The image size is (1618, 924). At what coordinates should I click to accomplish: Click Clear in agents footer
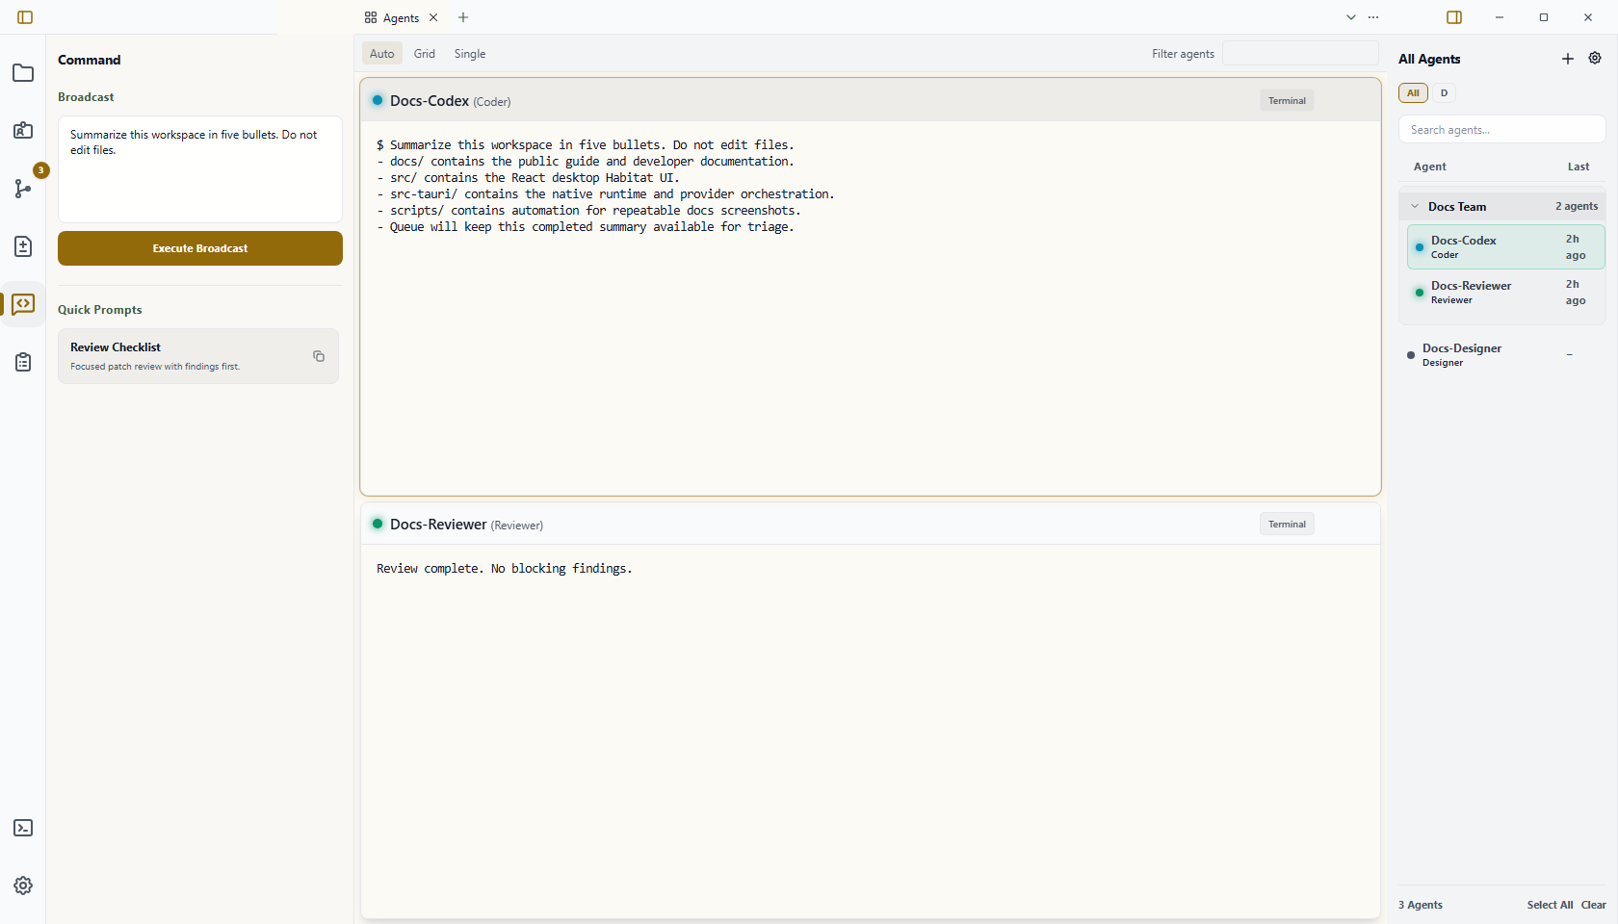tap(1593, 905)
